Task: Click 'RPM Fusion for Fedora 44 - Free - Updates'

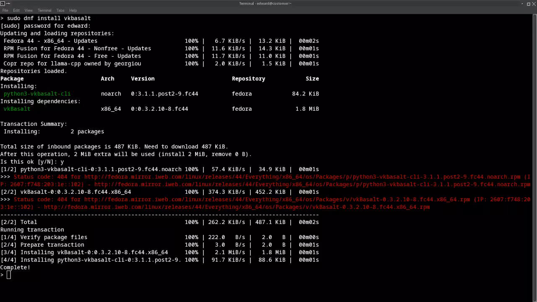Action: [x=72, y=56]
